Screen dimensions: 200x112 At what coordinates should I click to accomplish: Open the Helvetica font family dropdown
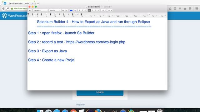coord(41,10)
